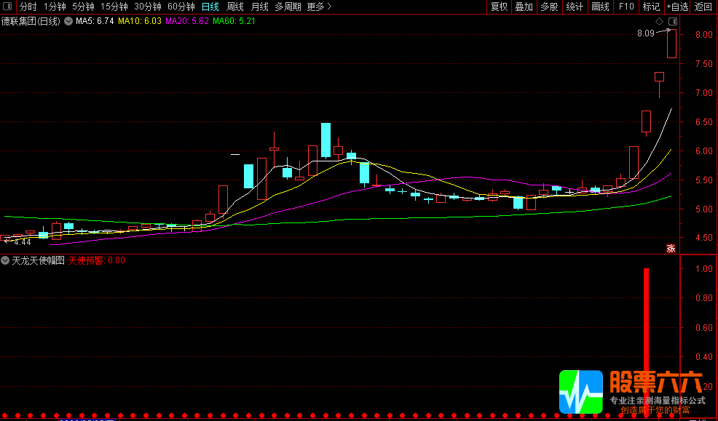Click the 叠加 overlay button
The image size is (718, 421).
[x=524, y=7]
